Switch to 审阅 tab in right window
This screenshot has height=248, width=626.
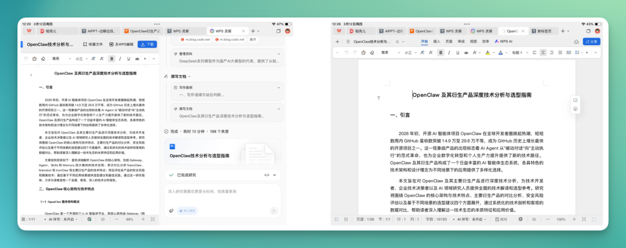click(461, 42)
